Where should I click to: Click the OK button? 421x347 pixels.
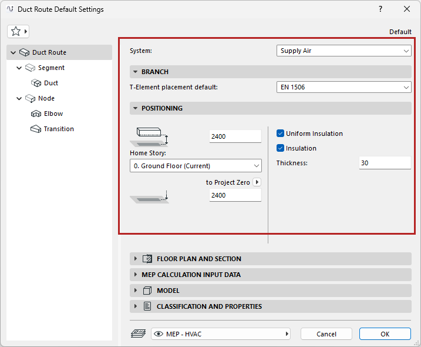click(x=385, y=334)
